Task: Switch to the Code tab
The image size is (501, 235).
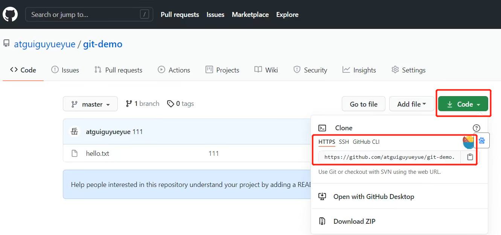Action: pos(23,70)
